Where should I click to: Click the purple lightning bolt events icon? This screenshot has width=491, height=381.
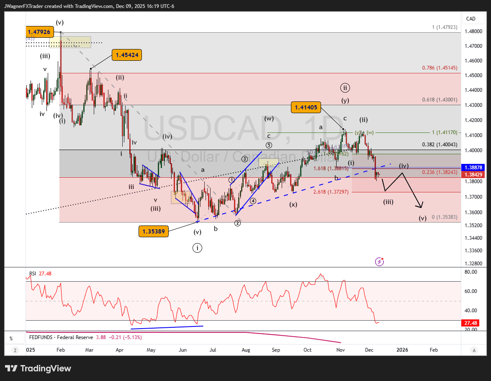point(379,262)
